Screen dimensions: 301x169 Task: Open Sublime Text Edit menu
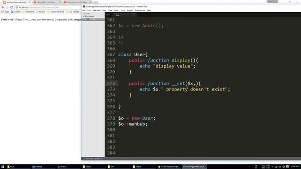[x=89, y=10]
